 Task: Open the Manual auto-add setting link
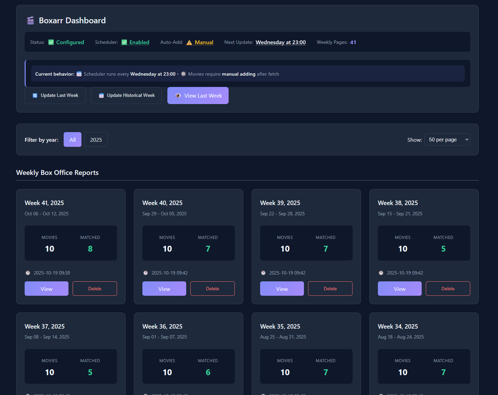pyautogui.click(x=204, y=42)
